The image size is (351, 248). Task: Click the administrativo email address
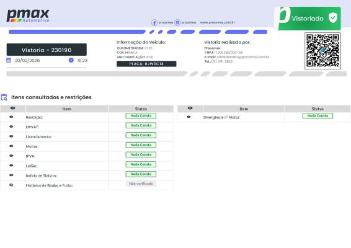pos(242,57)
